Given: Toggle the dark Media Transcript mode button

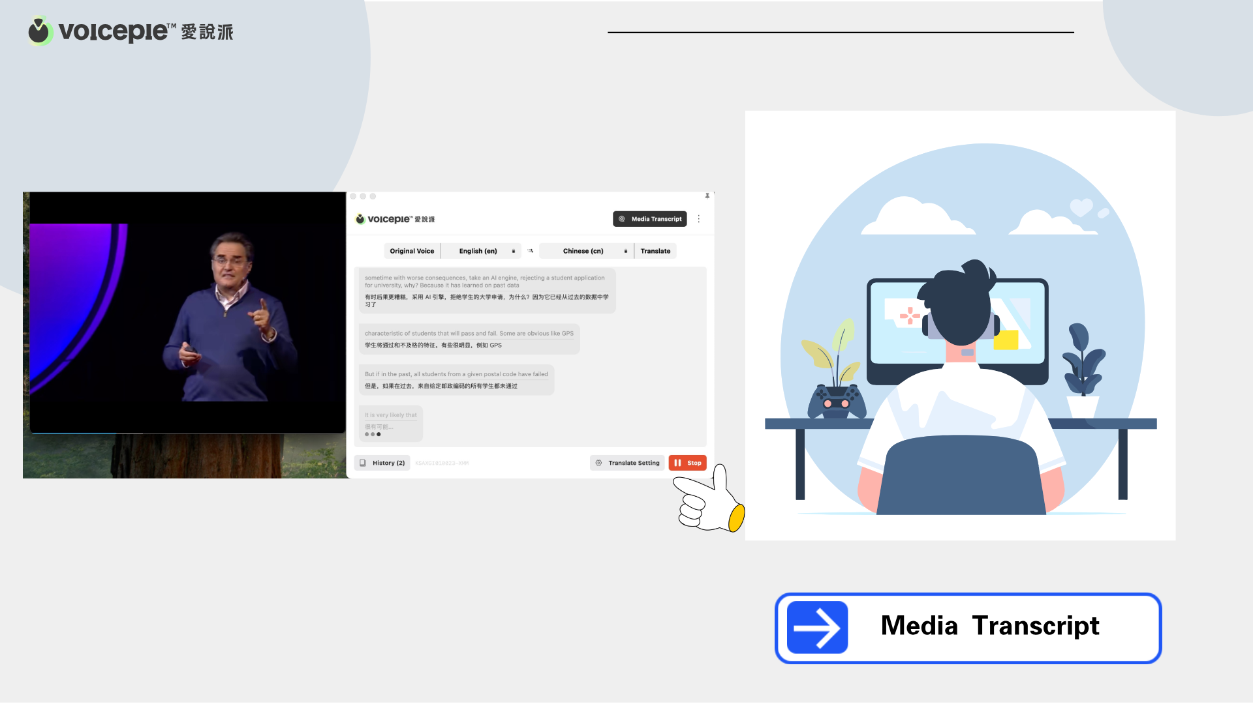Looking at the screenshot, I should (650, 219).
